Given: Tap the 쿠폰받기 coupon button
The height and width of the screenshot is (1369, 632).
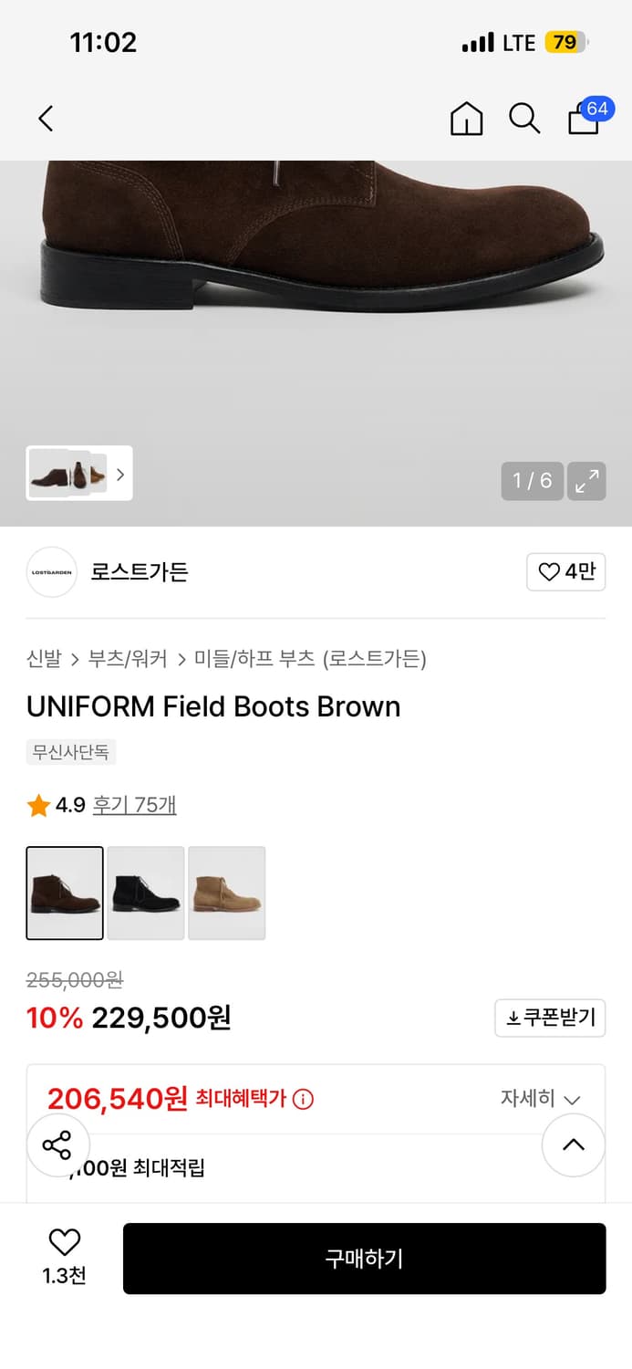Looking at the screenshot, I should [549, 1018].
